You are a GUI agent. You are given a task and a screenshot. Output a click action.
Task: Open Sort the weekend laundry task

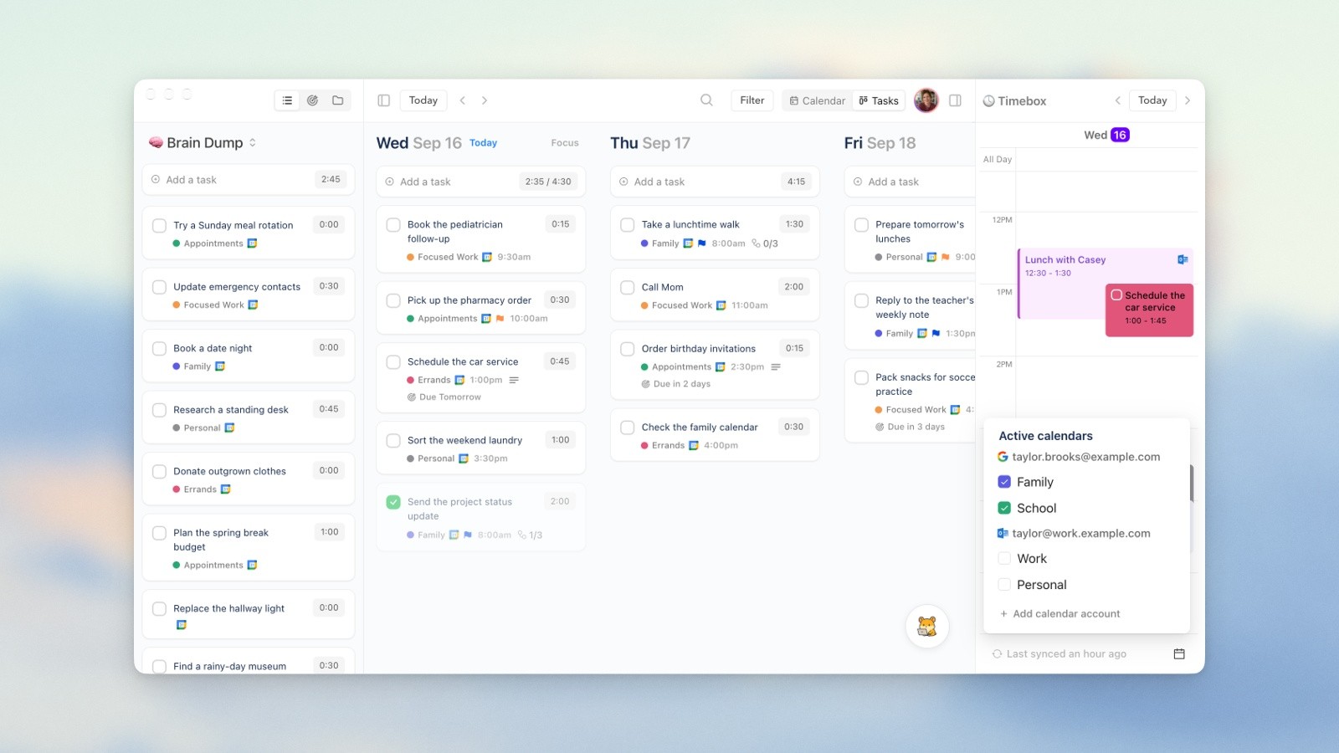tap(480, 448)
